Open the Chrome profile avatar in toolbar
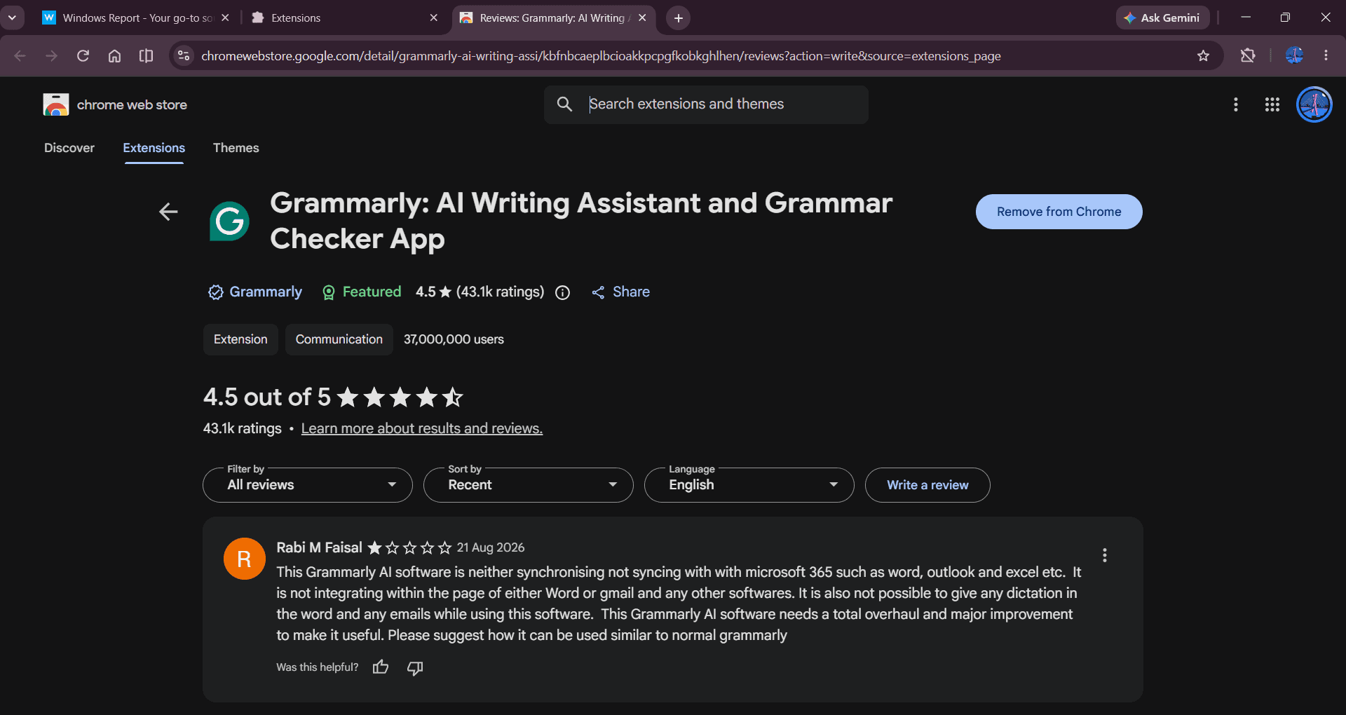 (1294, 55)
